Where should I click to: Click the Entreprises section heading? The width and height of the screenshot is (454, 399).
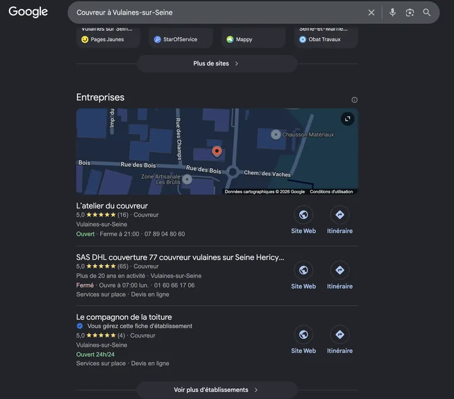[100, 98]
